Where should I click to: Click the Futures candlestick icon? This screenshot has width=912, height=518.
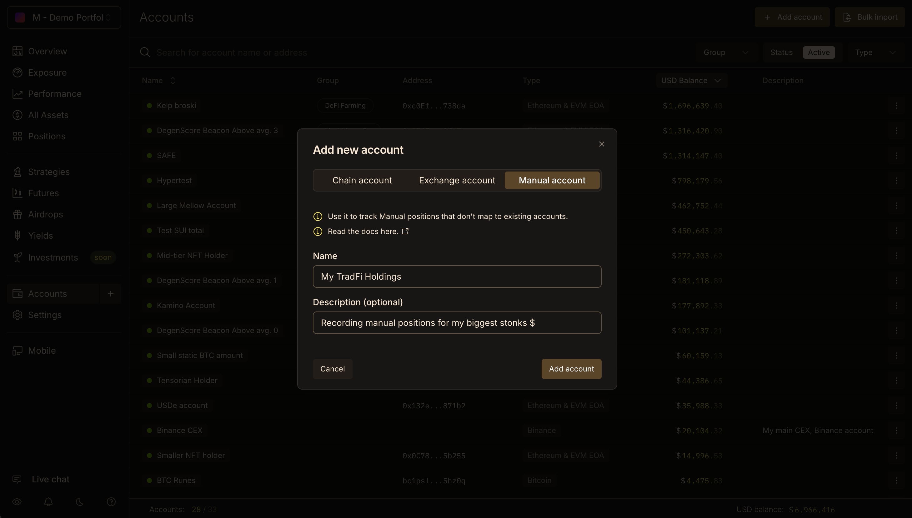(17, 193)
